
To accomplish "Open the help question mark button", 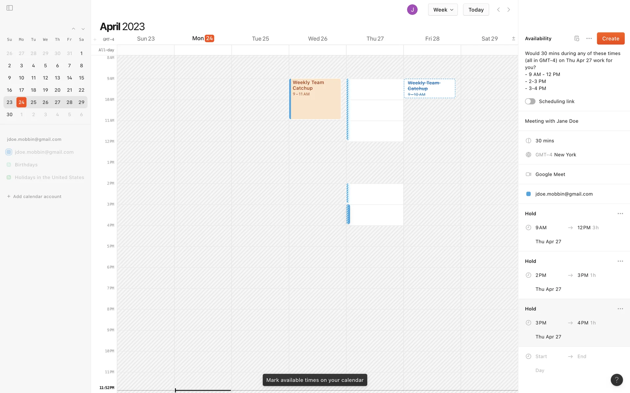I will pyautogui.click(x=617, y=380).
